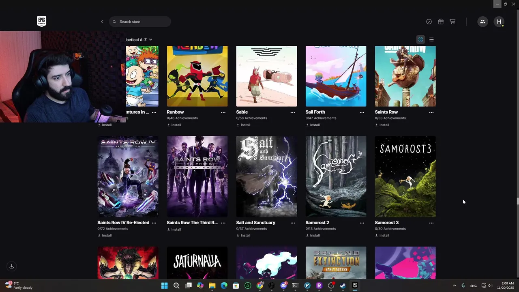Open Sable options menu (three dots)

coord(292,112)
